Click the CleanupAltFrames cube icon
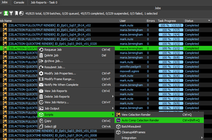This screenshot has width=212, height=140. 118,132
